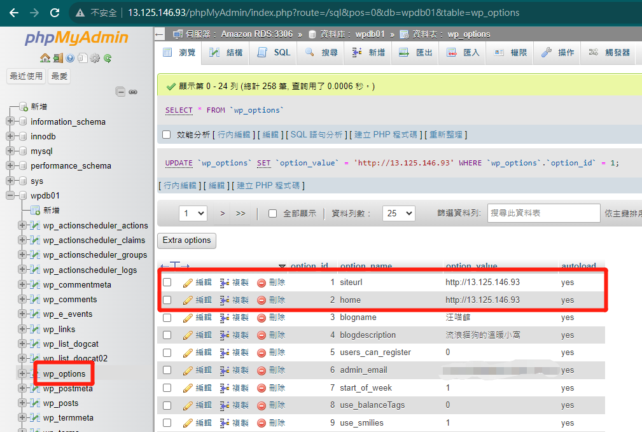Screen dimensions: 642x432
Task: Open the page number dropdown
Action: [193, 213]
